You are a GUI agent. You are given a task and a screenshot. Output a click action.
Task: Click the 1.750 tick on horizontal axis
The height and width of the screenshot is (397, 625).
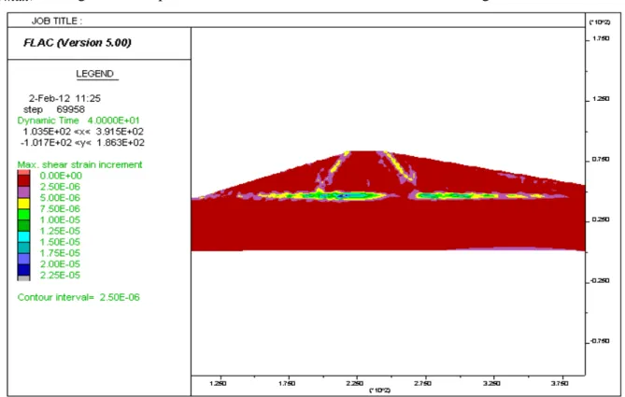[x=287, y=383]
